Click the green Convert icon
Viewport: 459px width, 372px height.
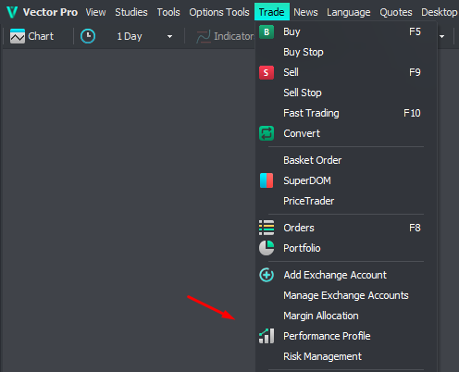[x=267, y=133]
